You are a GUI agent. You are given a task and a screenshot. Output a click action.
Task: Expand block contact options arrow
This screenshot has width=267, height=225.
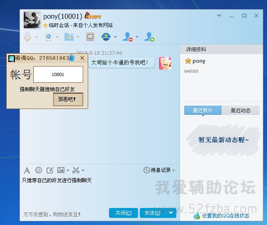[x=137, y=37]
